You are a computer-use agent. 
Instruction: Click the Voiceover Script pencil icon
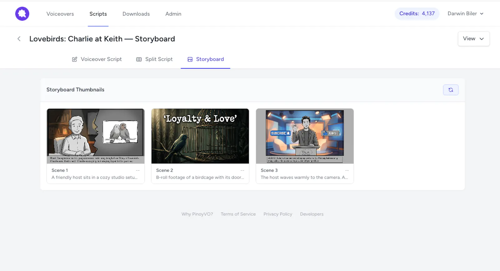coord(75,59)
